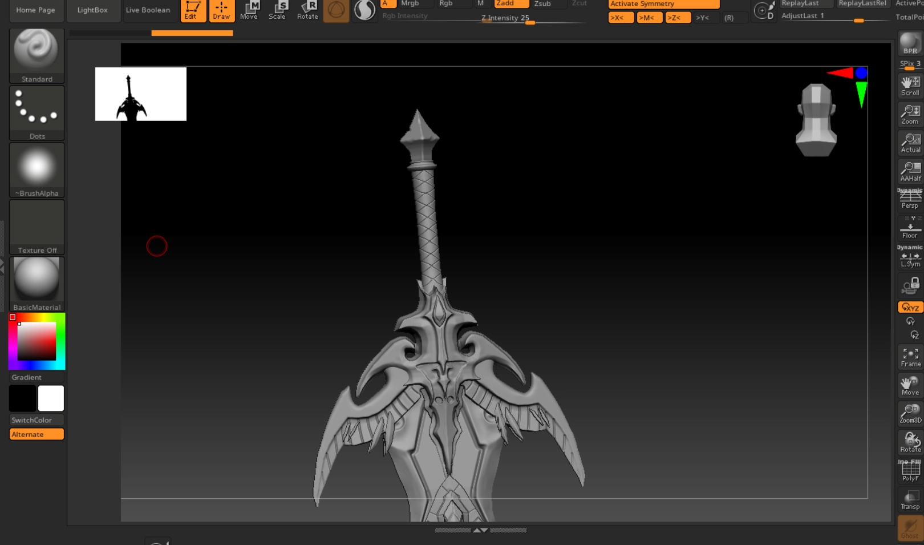This screenshot has height=545, width=924.
Task: Click the SwitchColor button
Action: (x=32, y=420)
